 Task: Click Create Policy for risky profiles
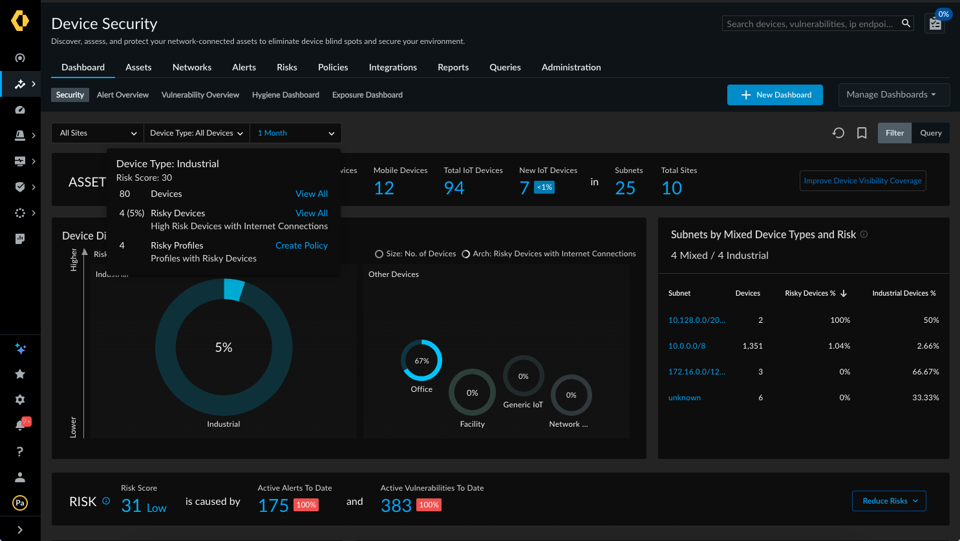(x=301, y=245)
